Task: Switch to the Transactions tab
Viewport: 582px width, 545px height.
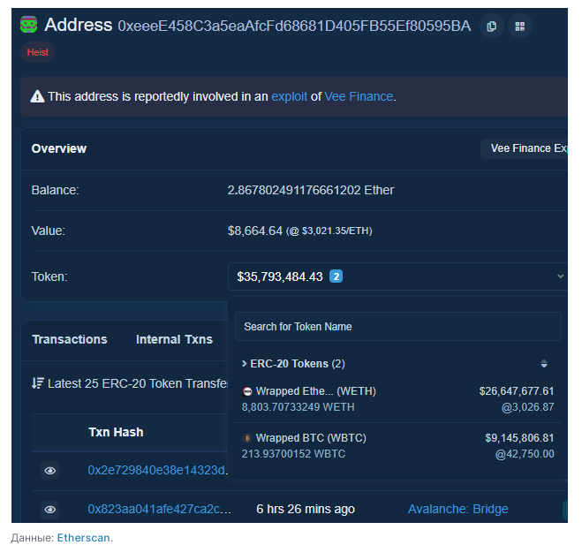Action: click(x=70, y=339)
